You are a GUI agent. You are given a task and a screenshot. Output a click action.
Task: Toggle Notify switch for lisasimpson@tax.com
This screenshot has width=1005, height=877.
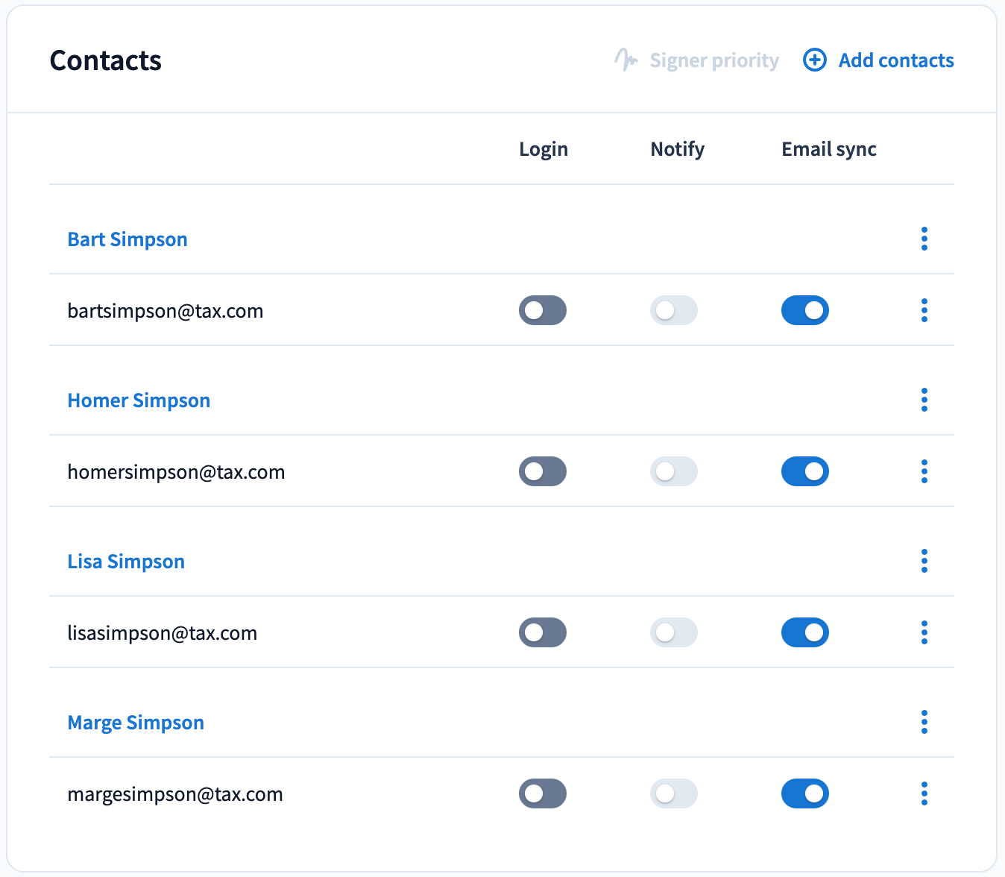(x=674, y=632)
